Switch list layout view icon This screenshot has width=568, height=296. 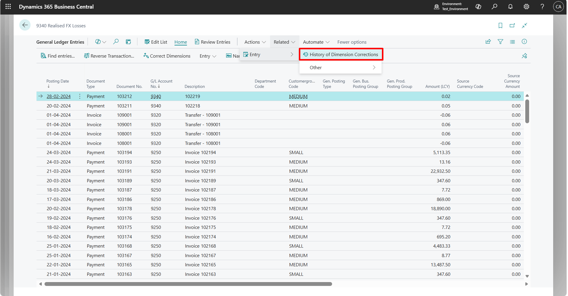[513, 42]
